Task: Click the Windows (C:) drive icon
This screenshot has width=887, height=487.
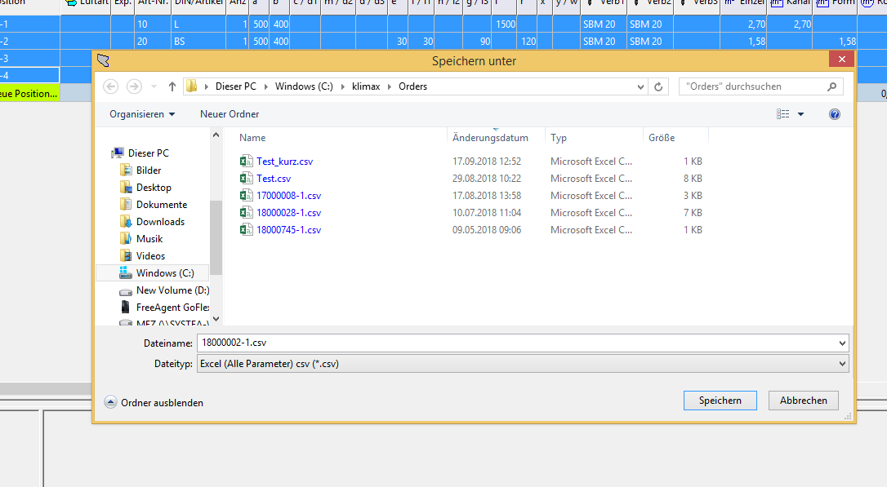Action: [126, 273]
